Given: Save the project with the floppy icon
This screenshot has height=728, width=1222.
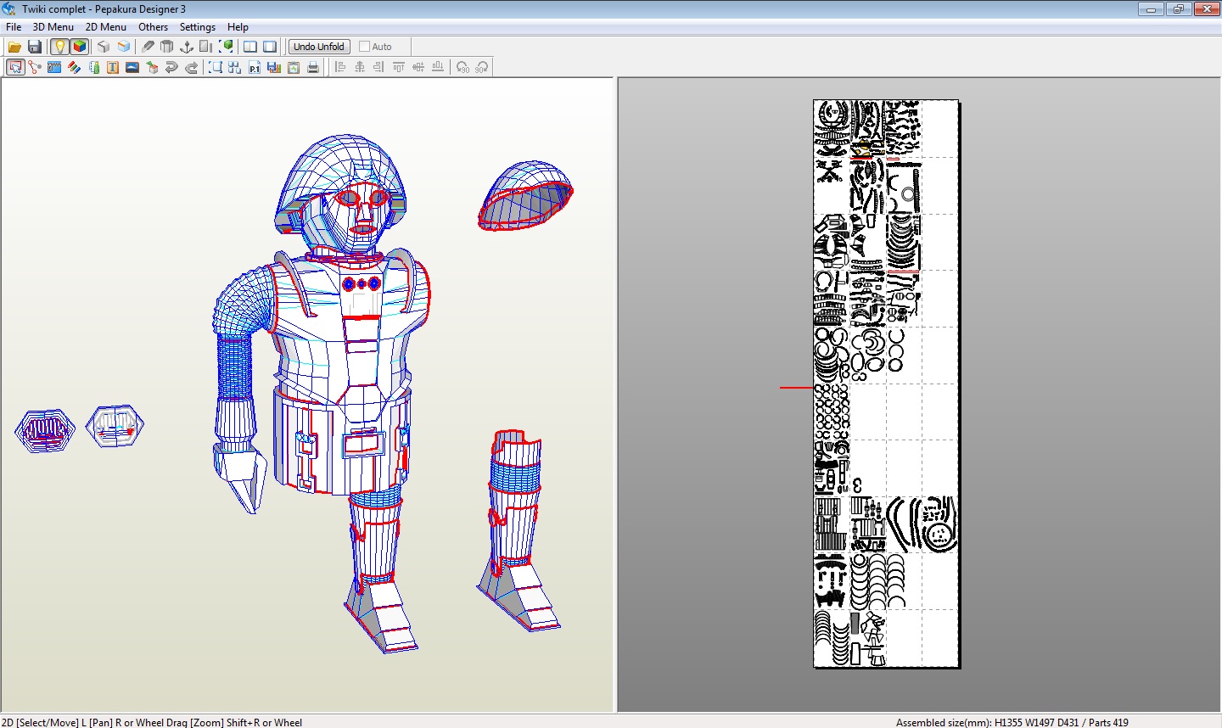Looking at the screenshot, I should pyautogui.click(x=35, y=47).
